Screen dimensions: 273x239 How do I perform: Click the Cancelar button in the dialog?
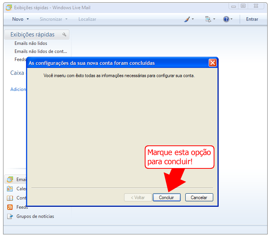point(199,197)
